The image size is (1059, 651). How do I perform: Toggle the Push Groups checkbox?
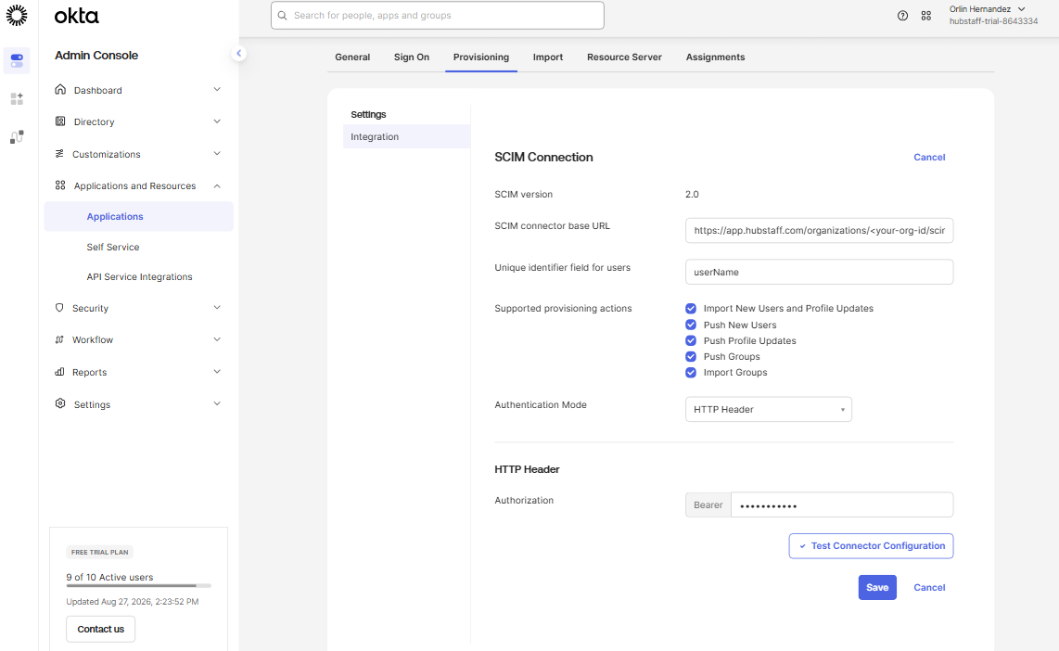point(690,356)
